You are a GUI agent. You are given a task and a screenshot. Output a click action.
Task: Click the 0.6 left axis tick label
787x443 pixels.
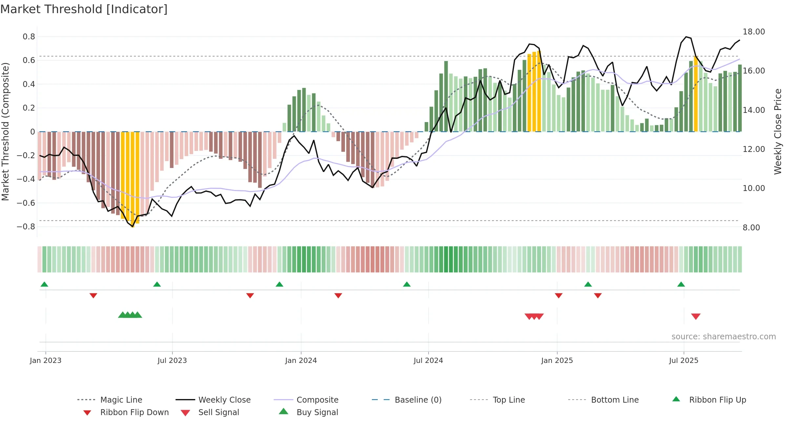[x=29, y=60]
